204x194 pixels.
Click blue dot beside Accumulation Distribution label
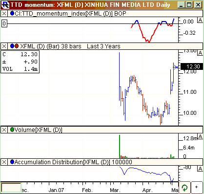[x=12, y=162]
